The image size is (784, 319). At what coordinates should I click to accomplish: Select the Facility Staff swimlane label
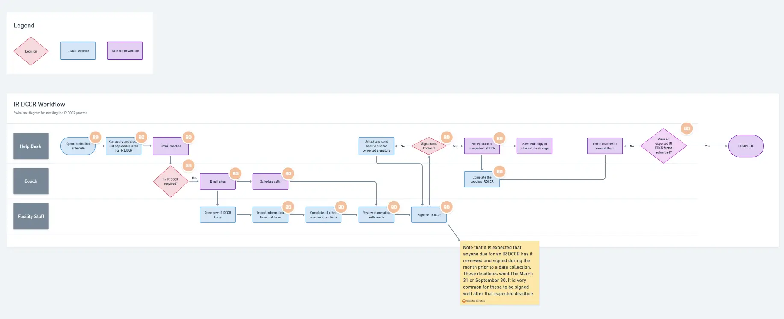(x=31, y=217)
